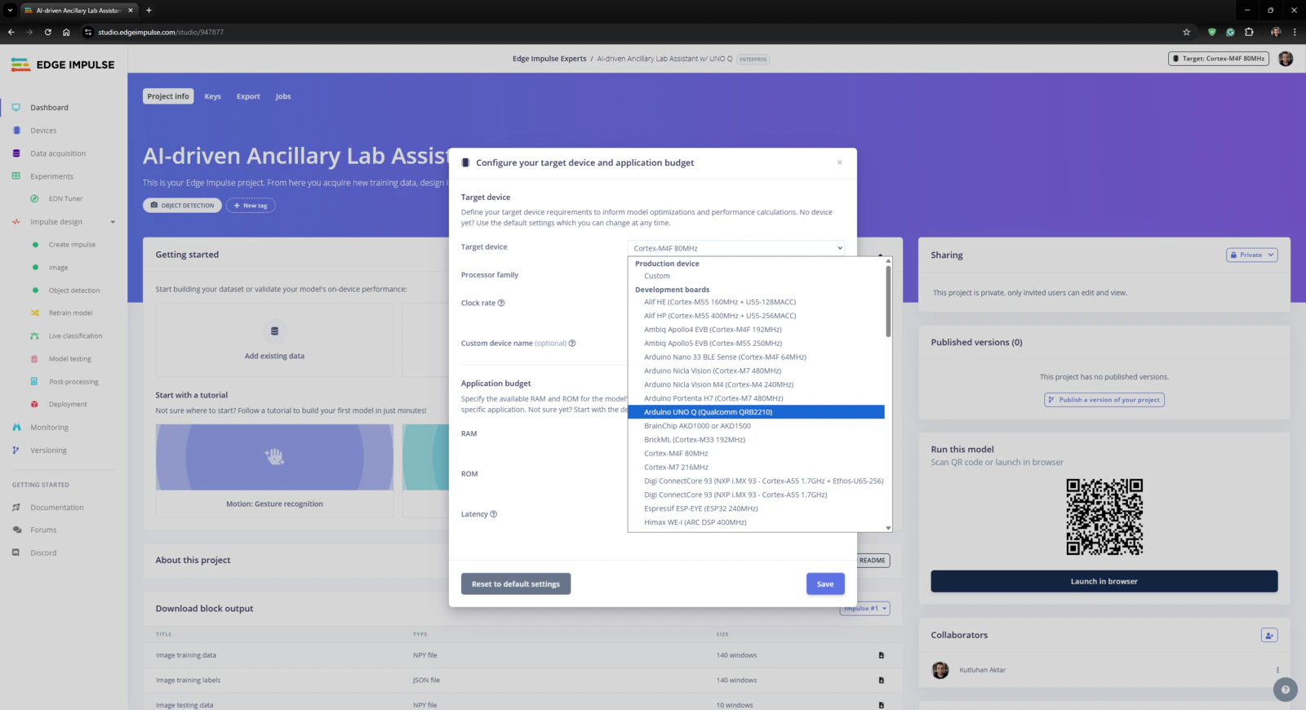
Task: Open Dashboard in sidebar
Action: (x=49, y=108)
